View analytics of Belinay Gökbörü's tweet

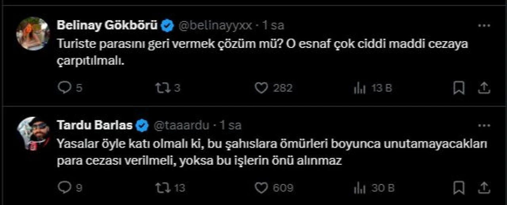tap(360, 88)
